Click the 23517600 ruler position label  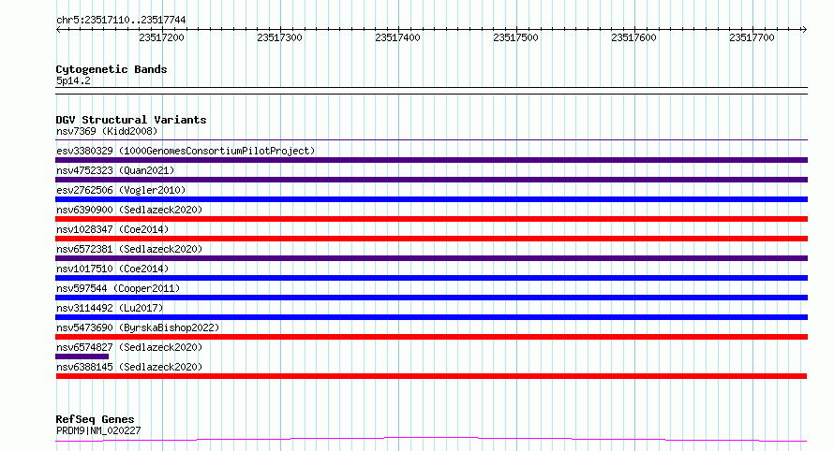pyautogui.click(x=633, y=37)
